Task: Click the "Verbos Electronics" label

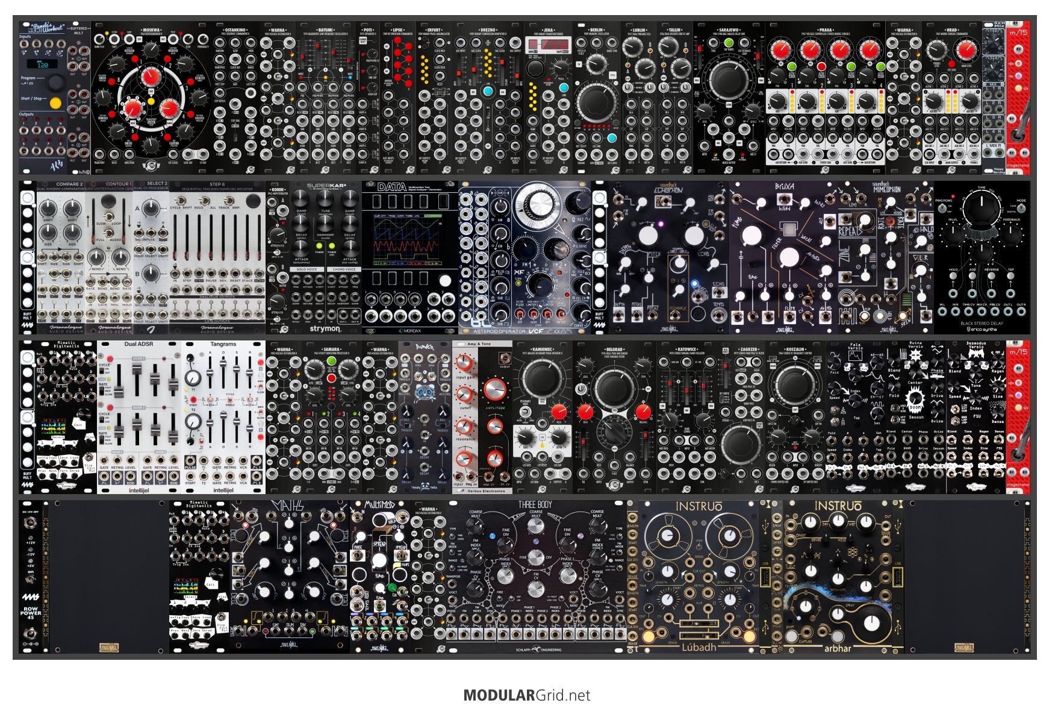Action: 485,490
